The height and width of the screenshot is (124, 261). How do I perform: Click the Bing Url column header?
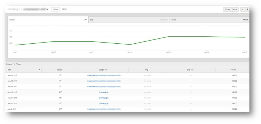tap(191, 70)
